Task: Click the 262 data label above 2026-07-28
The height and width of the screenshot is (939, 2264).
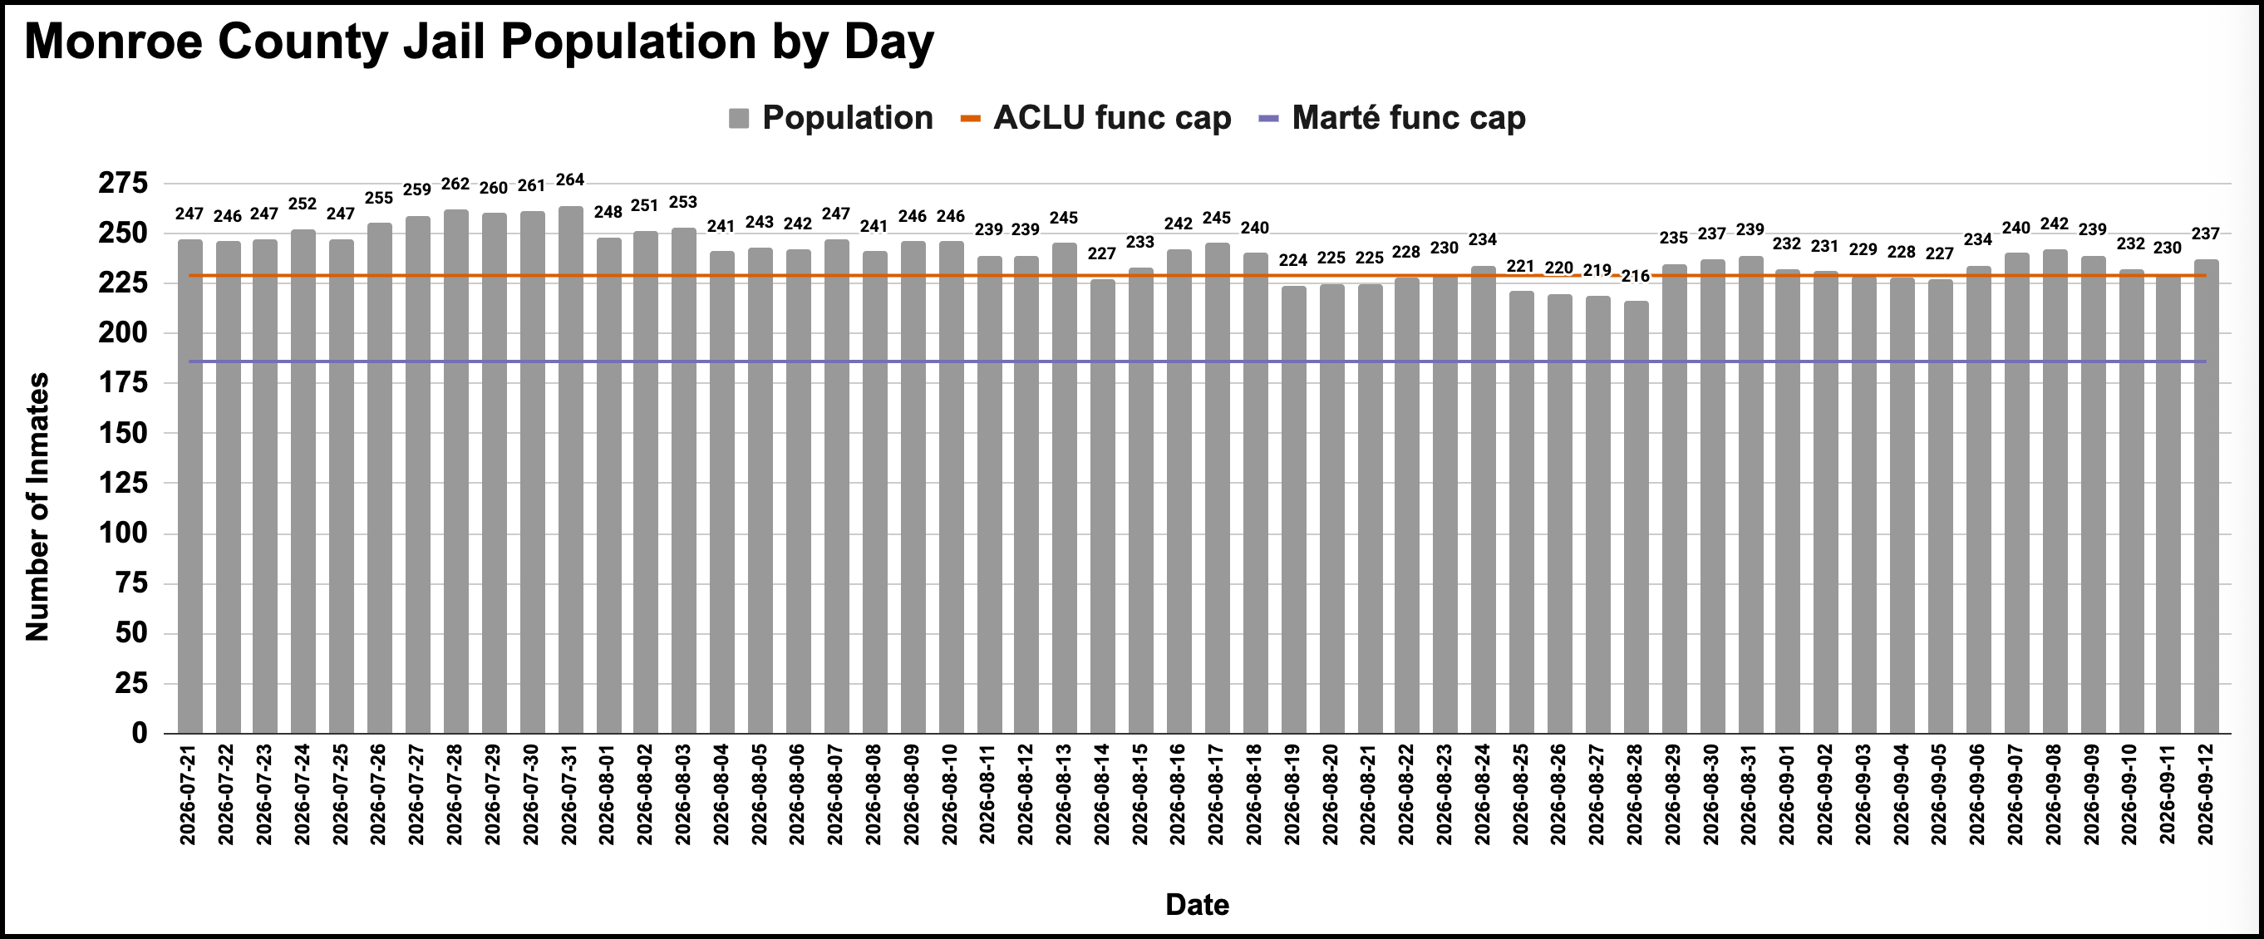Action: pyautogui.click(x=455, y=184)
